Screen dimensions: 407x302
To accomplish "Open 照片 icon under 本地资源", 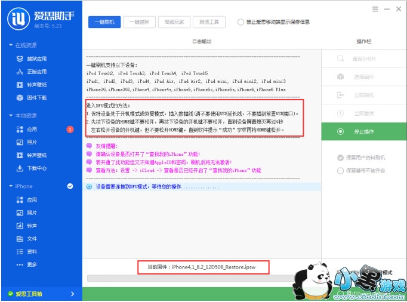I will click(20, 142).
